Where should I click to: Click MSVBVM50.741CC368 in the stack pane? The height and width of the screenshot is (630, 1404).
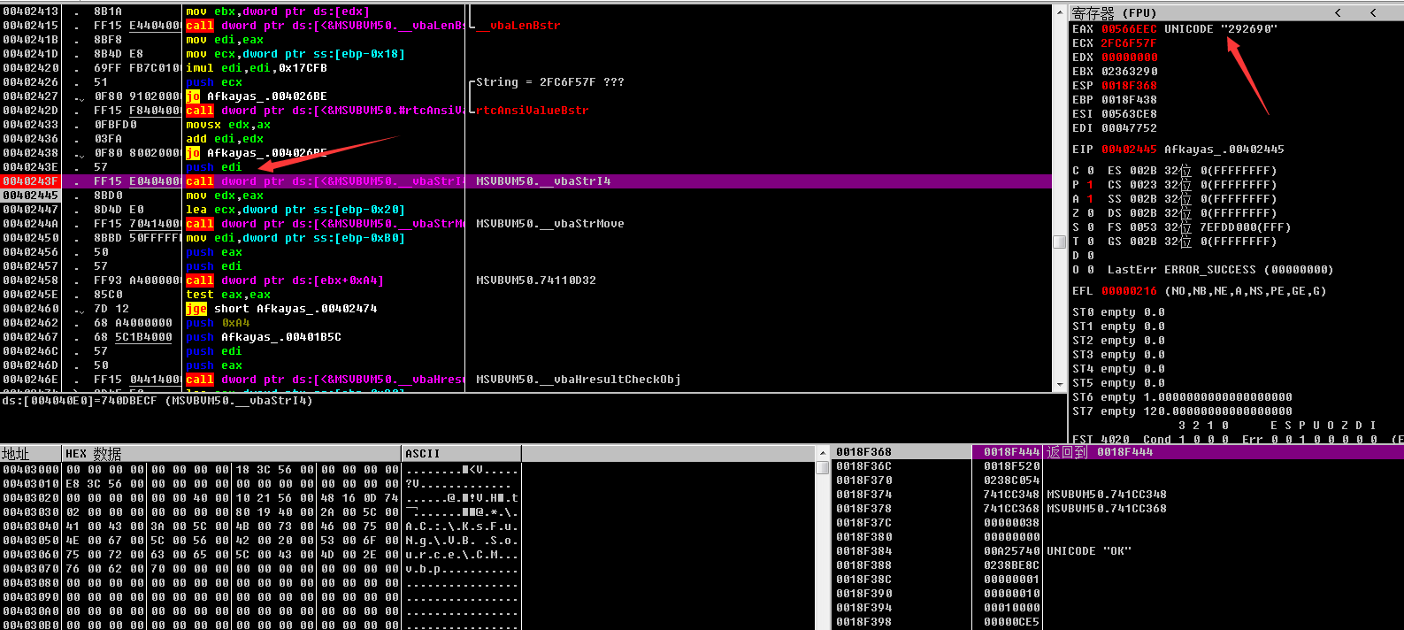click(x=1106, y=509)
